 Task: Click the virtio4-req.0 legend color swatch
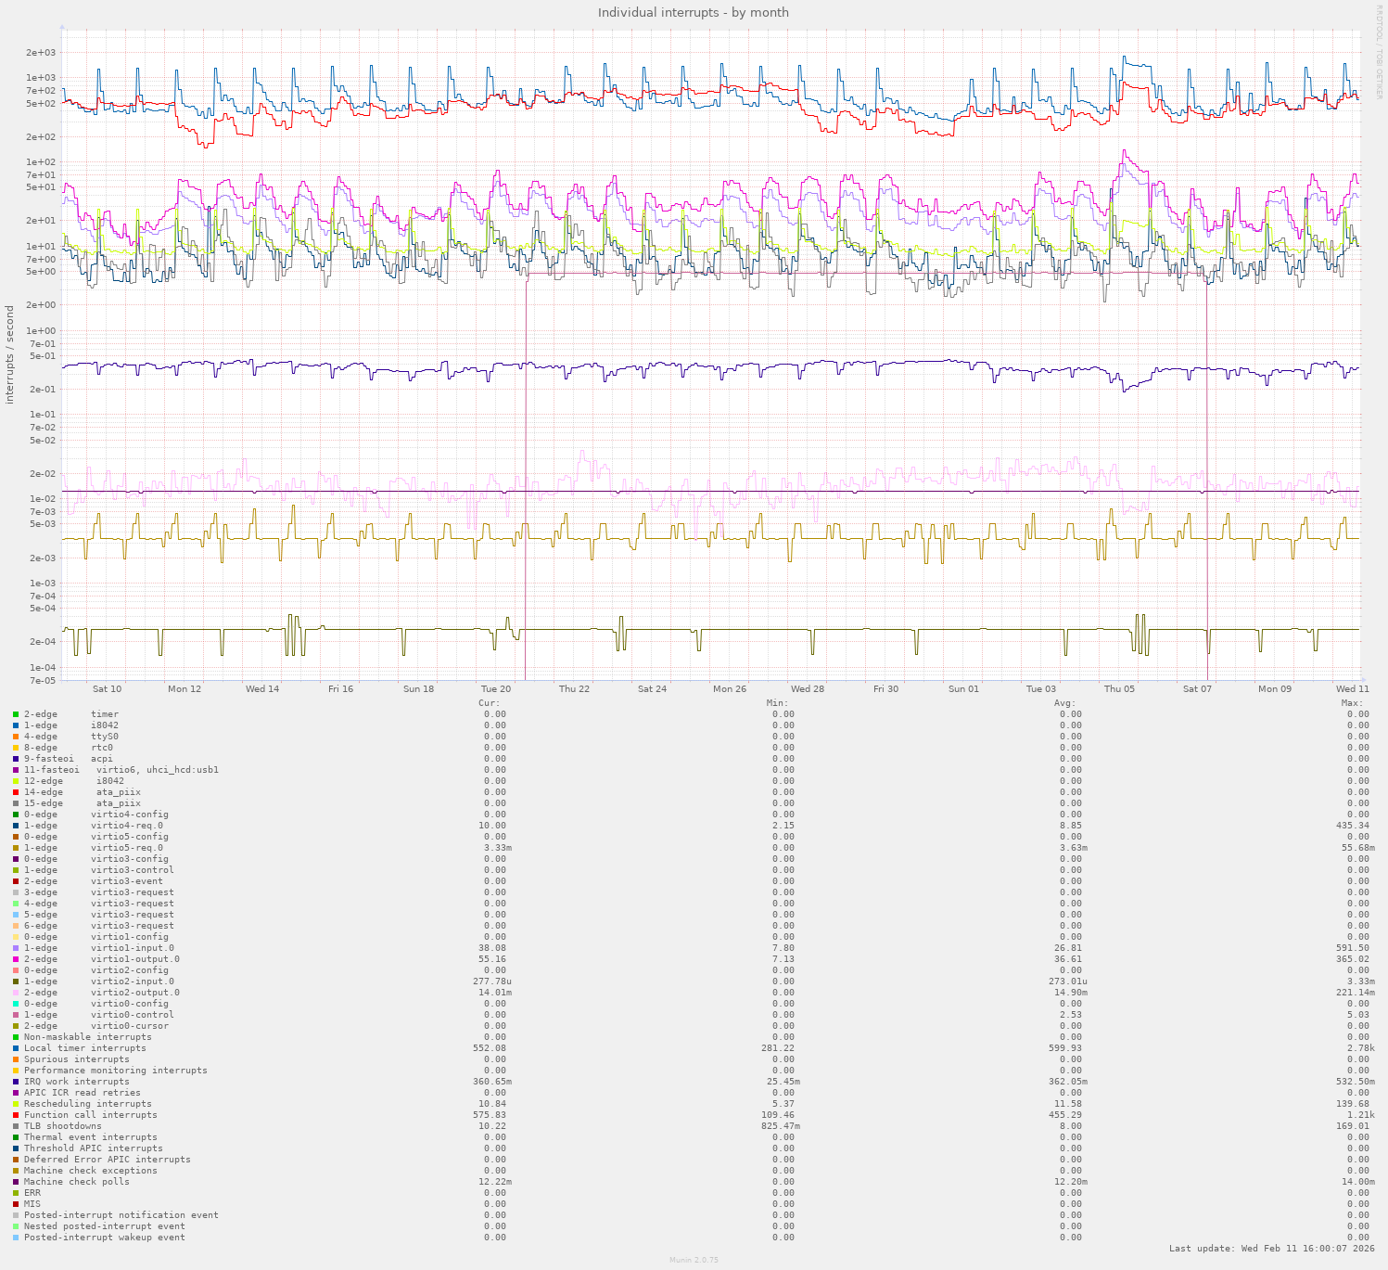coord(16,826)
